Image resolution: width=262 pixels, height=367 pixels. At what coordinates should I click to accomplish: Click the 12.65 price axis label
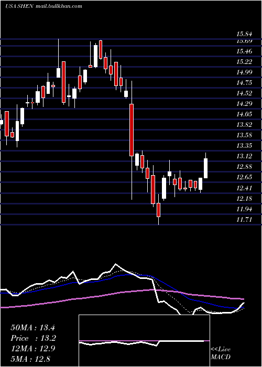click(x=244, y=177)
